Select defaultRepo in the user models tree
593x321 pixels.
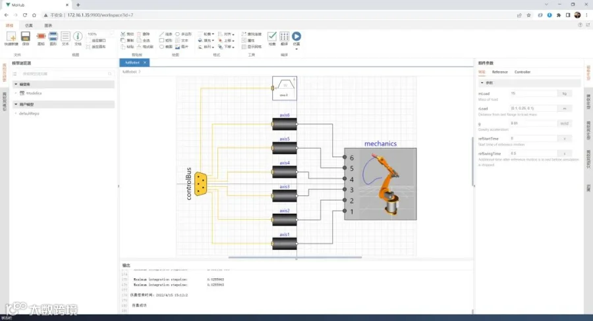click(29, 113)
